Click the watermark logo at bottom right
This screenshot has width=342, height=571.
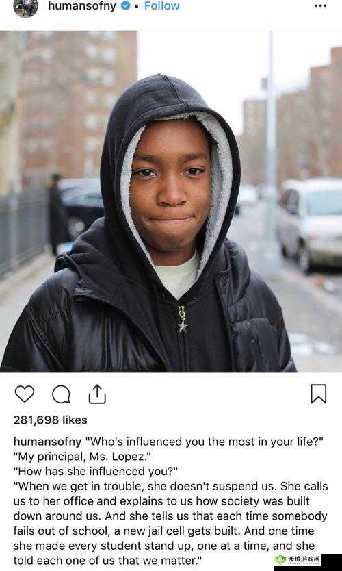[298, 559]
